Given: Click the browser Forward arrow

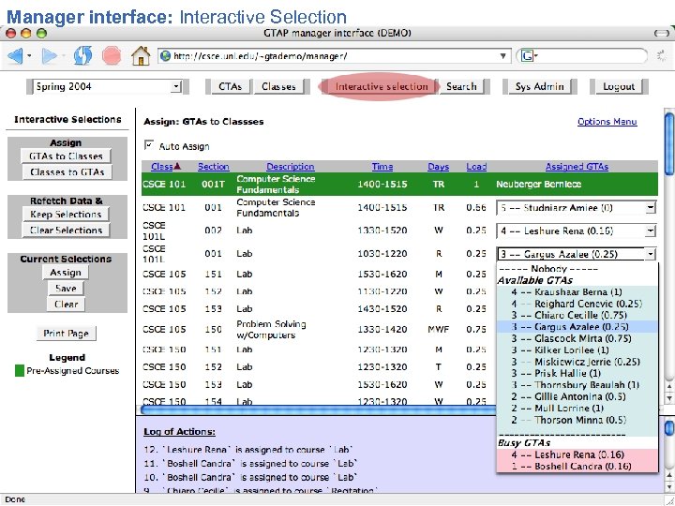Looking at the screenshot, I should click(49, 56).
